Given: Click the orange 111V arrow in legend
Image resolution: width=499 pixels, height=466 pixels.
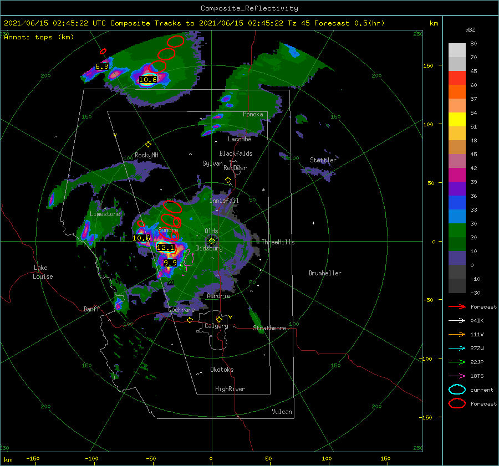Looking at the screenshot, I should pos(457,334).
